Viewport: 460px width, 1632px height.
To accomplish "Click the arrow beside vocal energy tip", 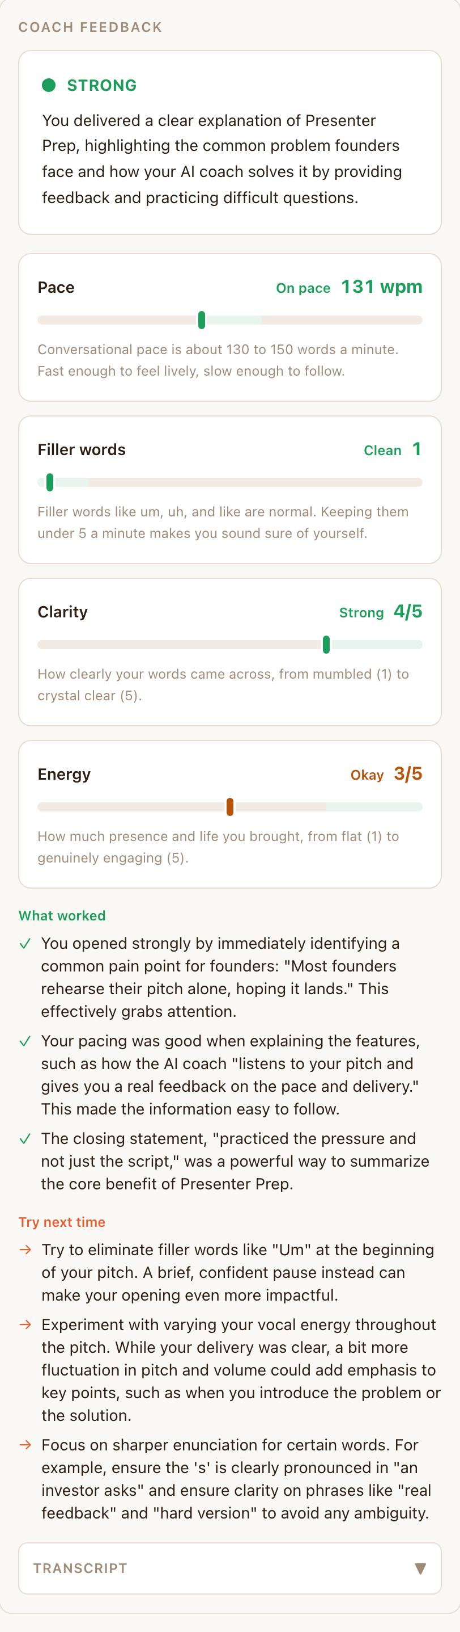I will (25, 1324).
